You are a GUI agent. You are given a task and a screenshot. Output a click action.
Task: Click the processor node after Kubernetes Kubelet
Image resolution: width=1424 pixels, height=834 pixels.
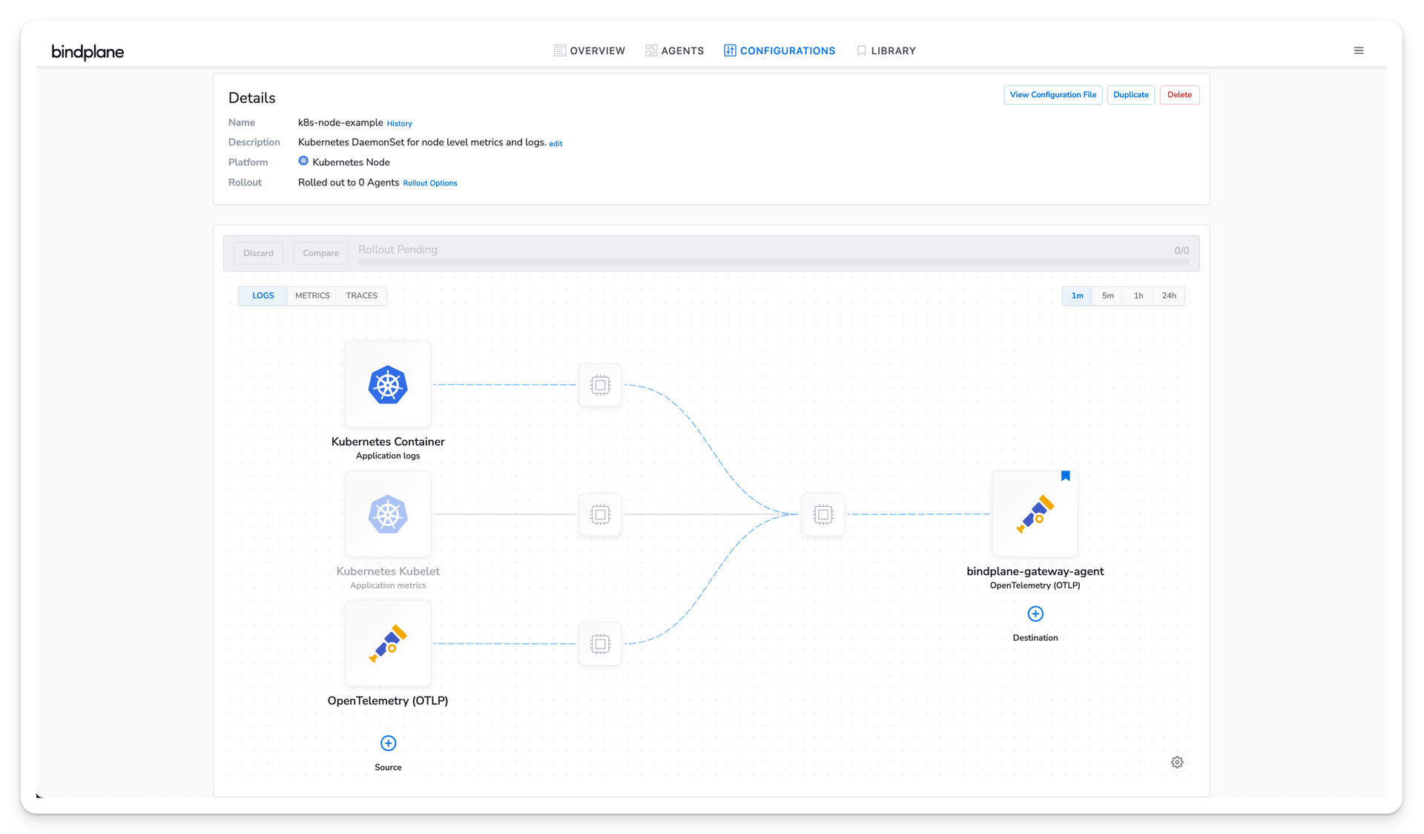[x=599, y=514]
